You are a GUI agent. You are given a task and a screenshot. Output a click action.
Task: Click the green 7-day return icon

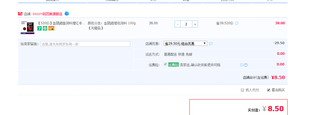(39, 28)
